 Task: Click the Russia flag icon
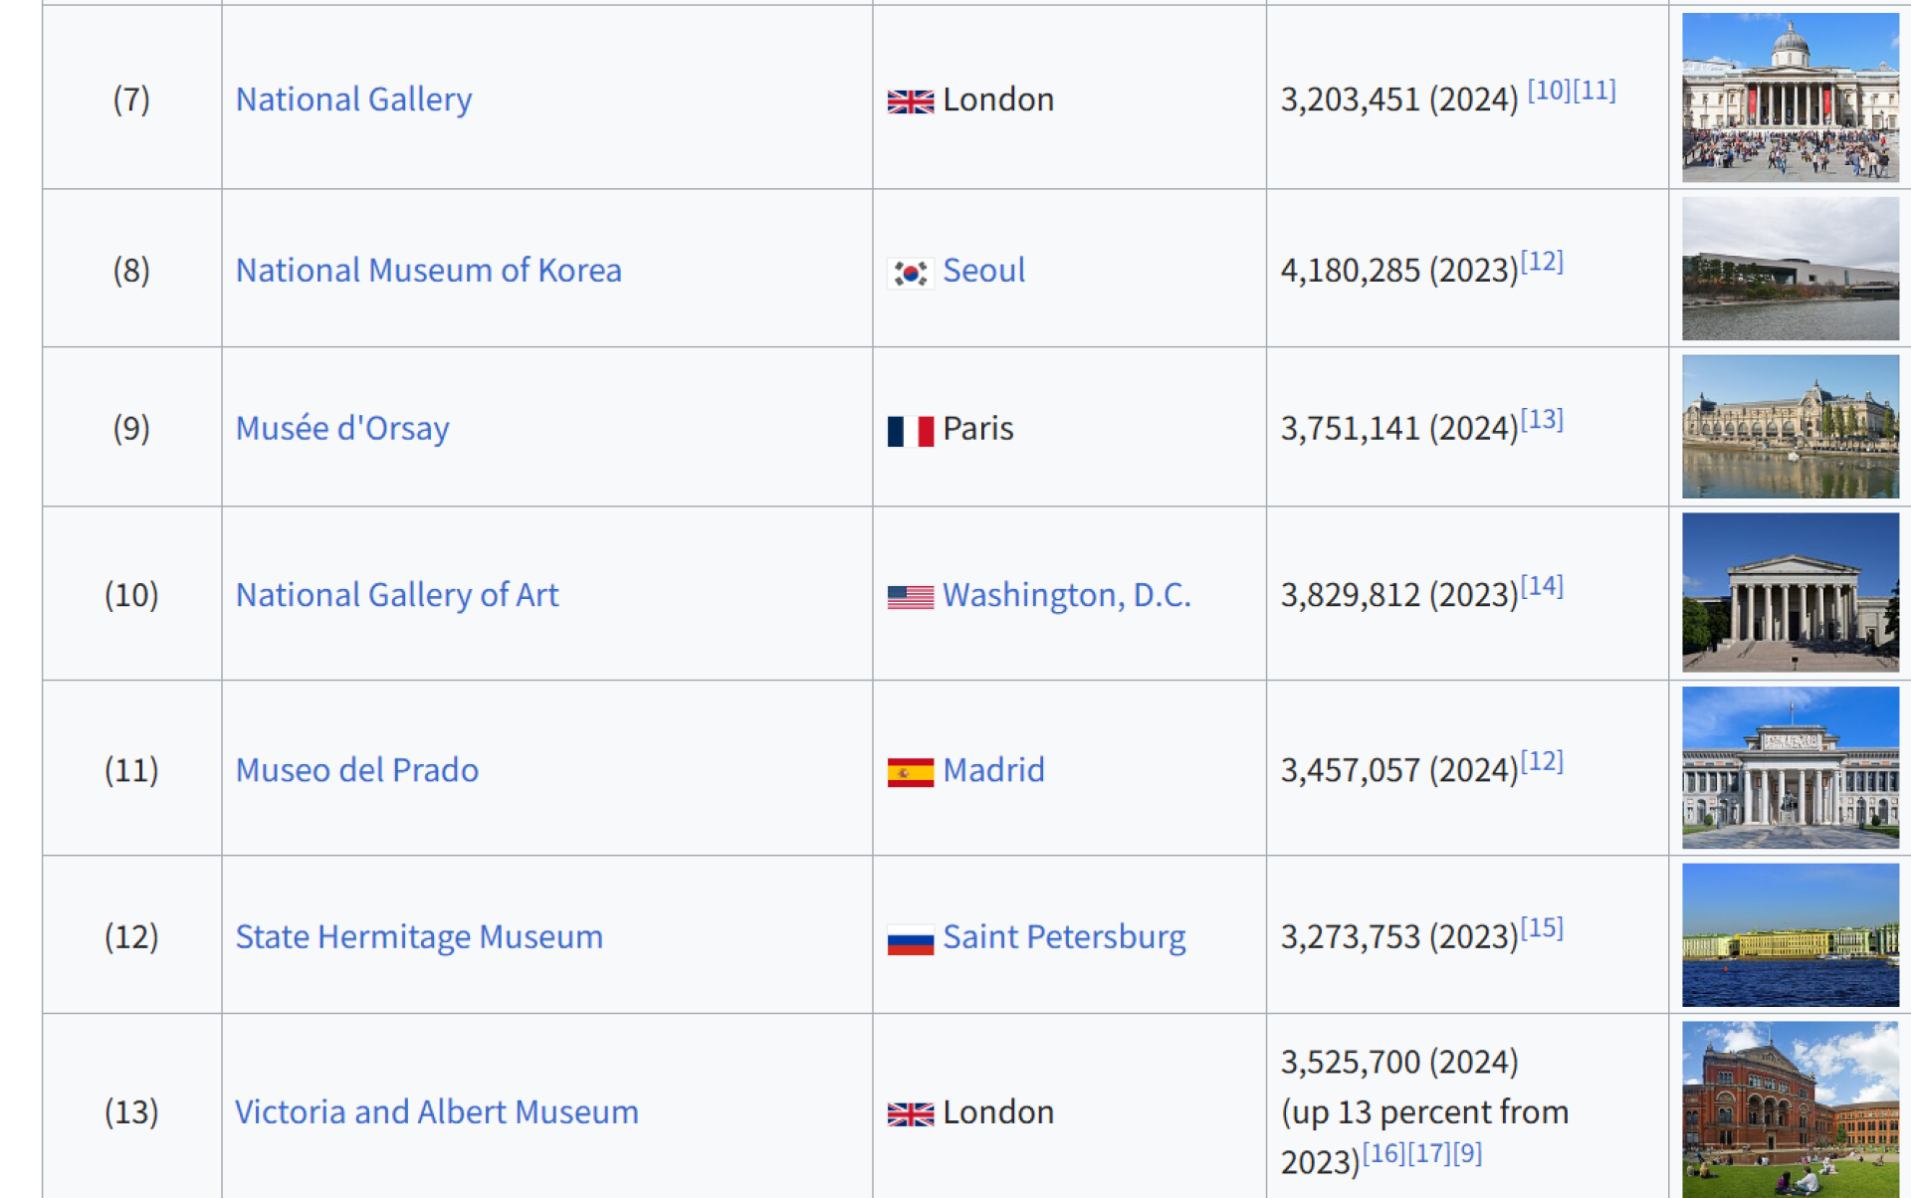(910, 939)
